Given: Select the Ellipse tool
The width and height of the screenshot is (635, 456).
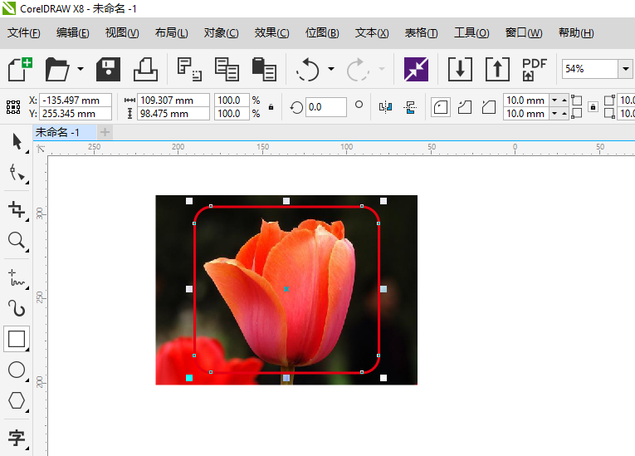Looking at the screenshot, I should point(16,370).
